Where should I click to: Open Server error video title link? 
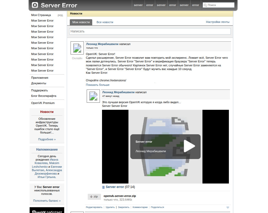pos(115,187)
